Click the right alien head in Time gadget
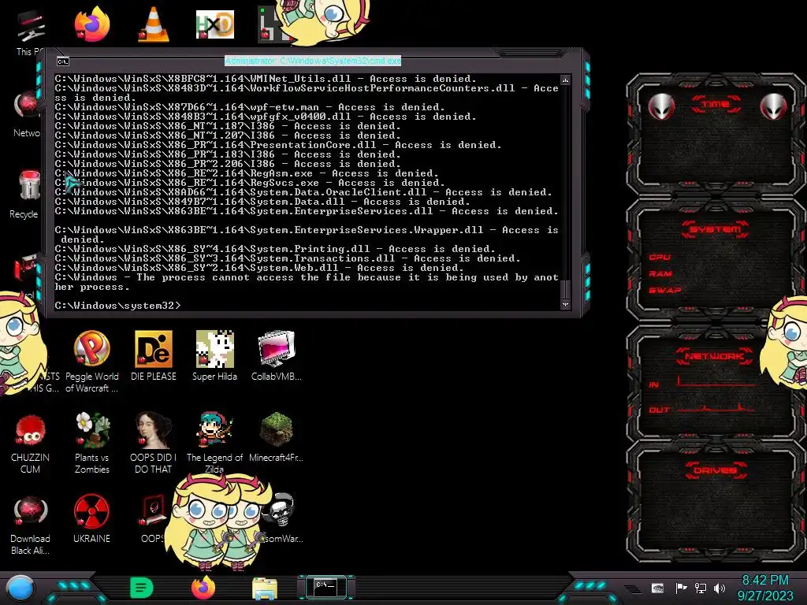 coord(774,106)
